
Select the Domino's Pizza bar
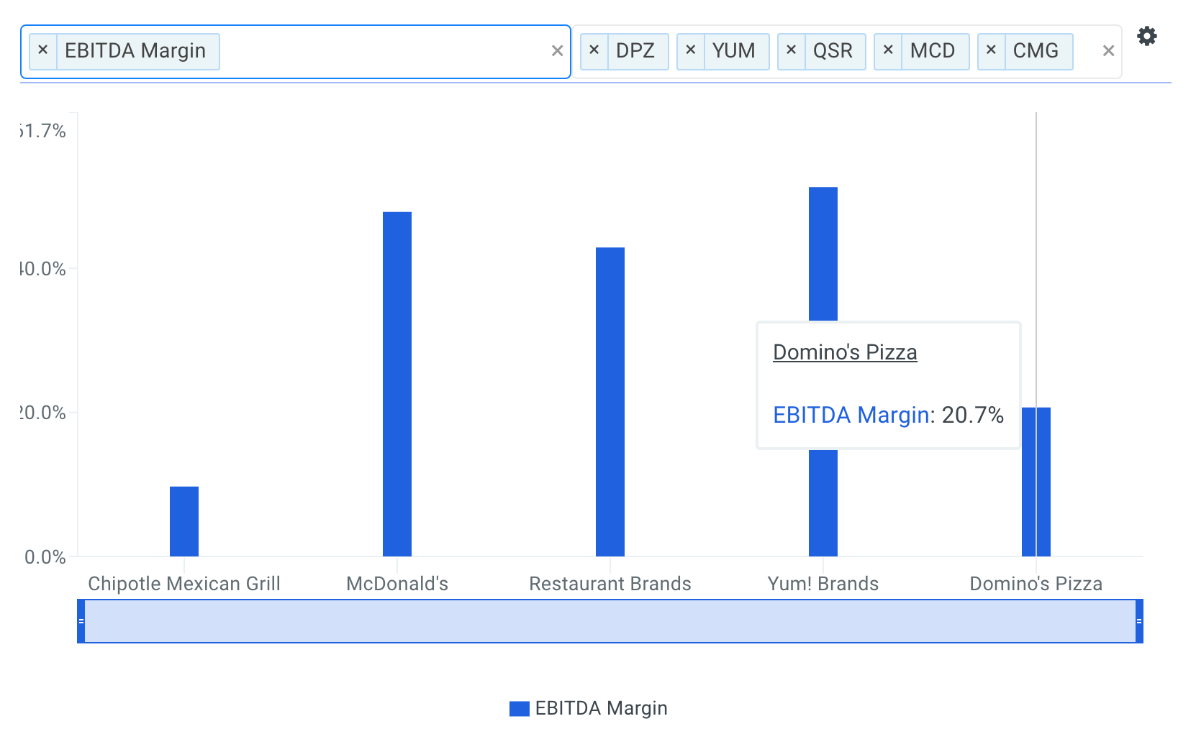click(1036, 482)
